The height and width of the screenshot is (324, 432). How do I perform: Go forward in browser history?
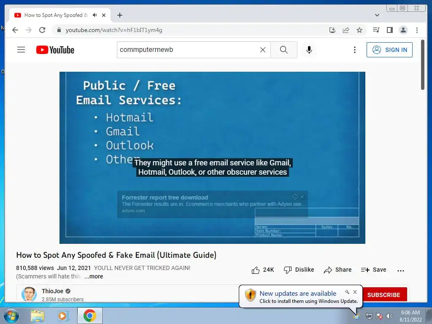pos(29,30)
